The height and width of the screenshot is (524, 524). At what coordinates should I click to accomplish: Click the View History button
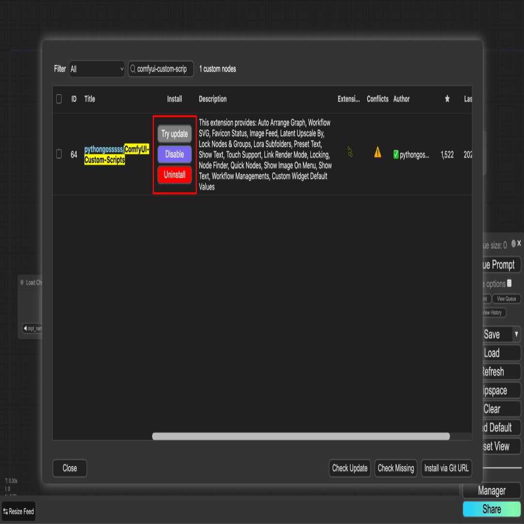pyautogui.click(x=494, y=312)
